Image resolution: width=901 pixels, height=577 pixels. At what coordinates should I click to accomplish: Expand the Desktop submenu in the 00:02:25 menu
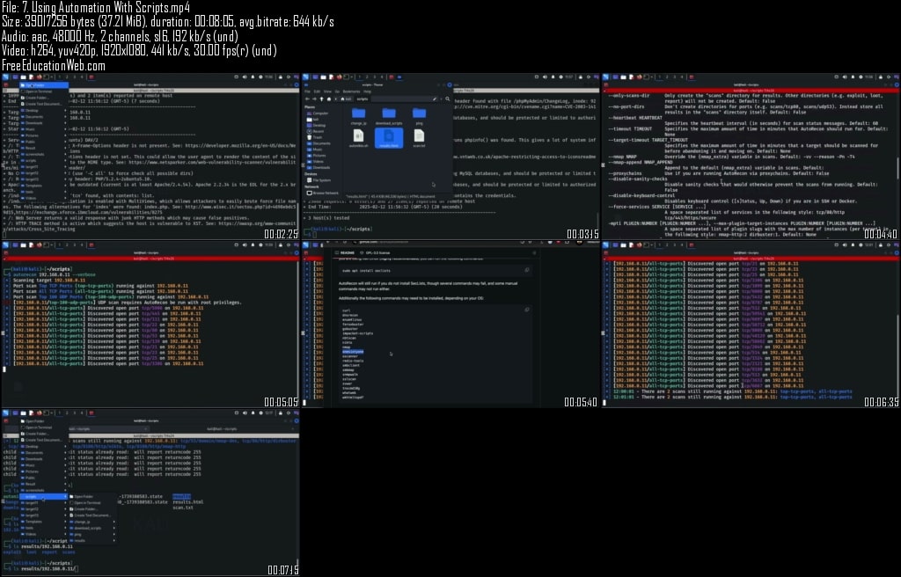coord(44,110)
